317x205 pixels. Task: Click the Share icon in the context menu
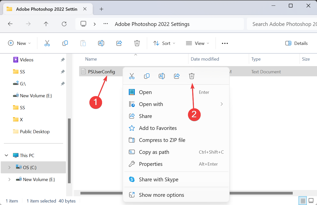177,76
